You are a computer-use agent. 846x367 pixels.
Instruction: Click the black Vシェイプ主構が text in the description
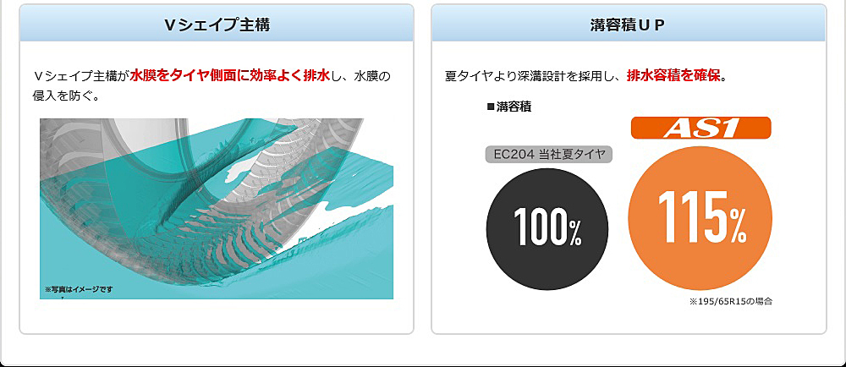(81, 76)
